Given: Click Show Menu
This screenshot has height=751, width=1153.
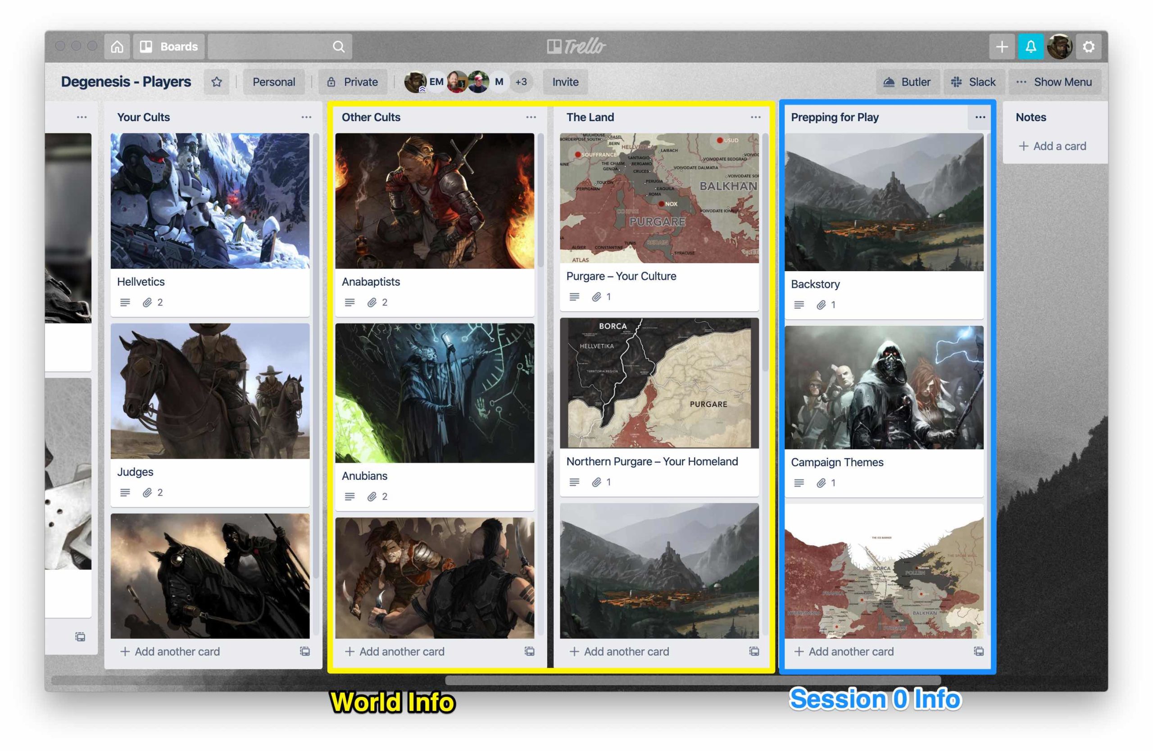Looking at the screenshot, I should point(1055,82).
